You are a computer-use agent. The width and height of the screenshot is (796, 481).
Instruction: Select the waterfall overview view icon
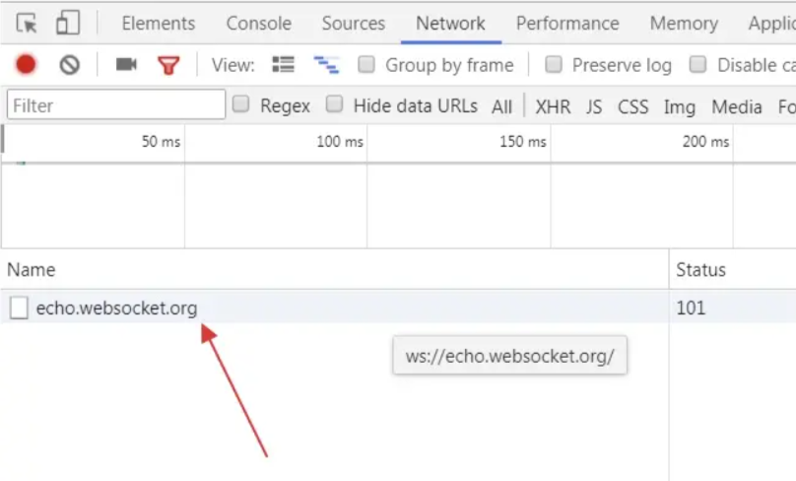326,65
